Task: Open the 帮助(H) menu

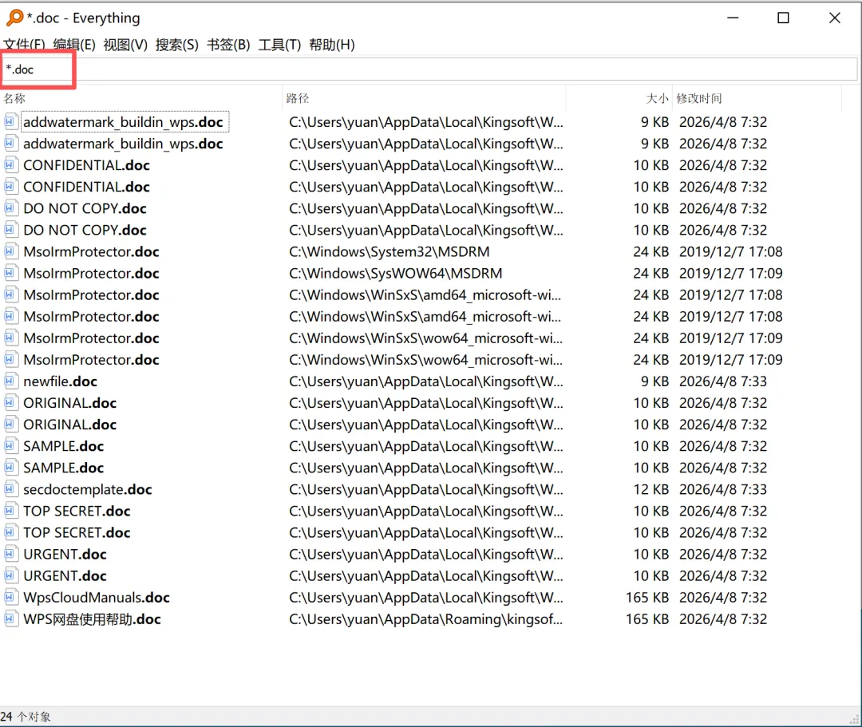Action: click(332, 45)
